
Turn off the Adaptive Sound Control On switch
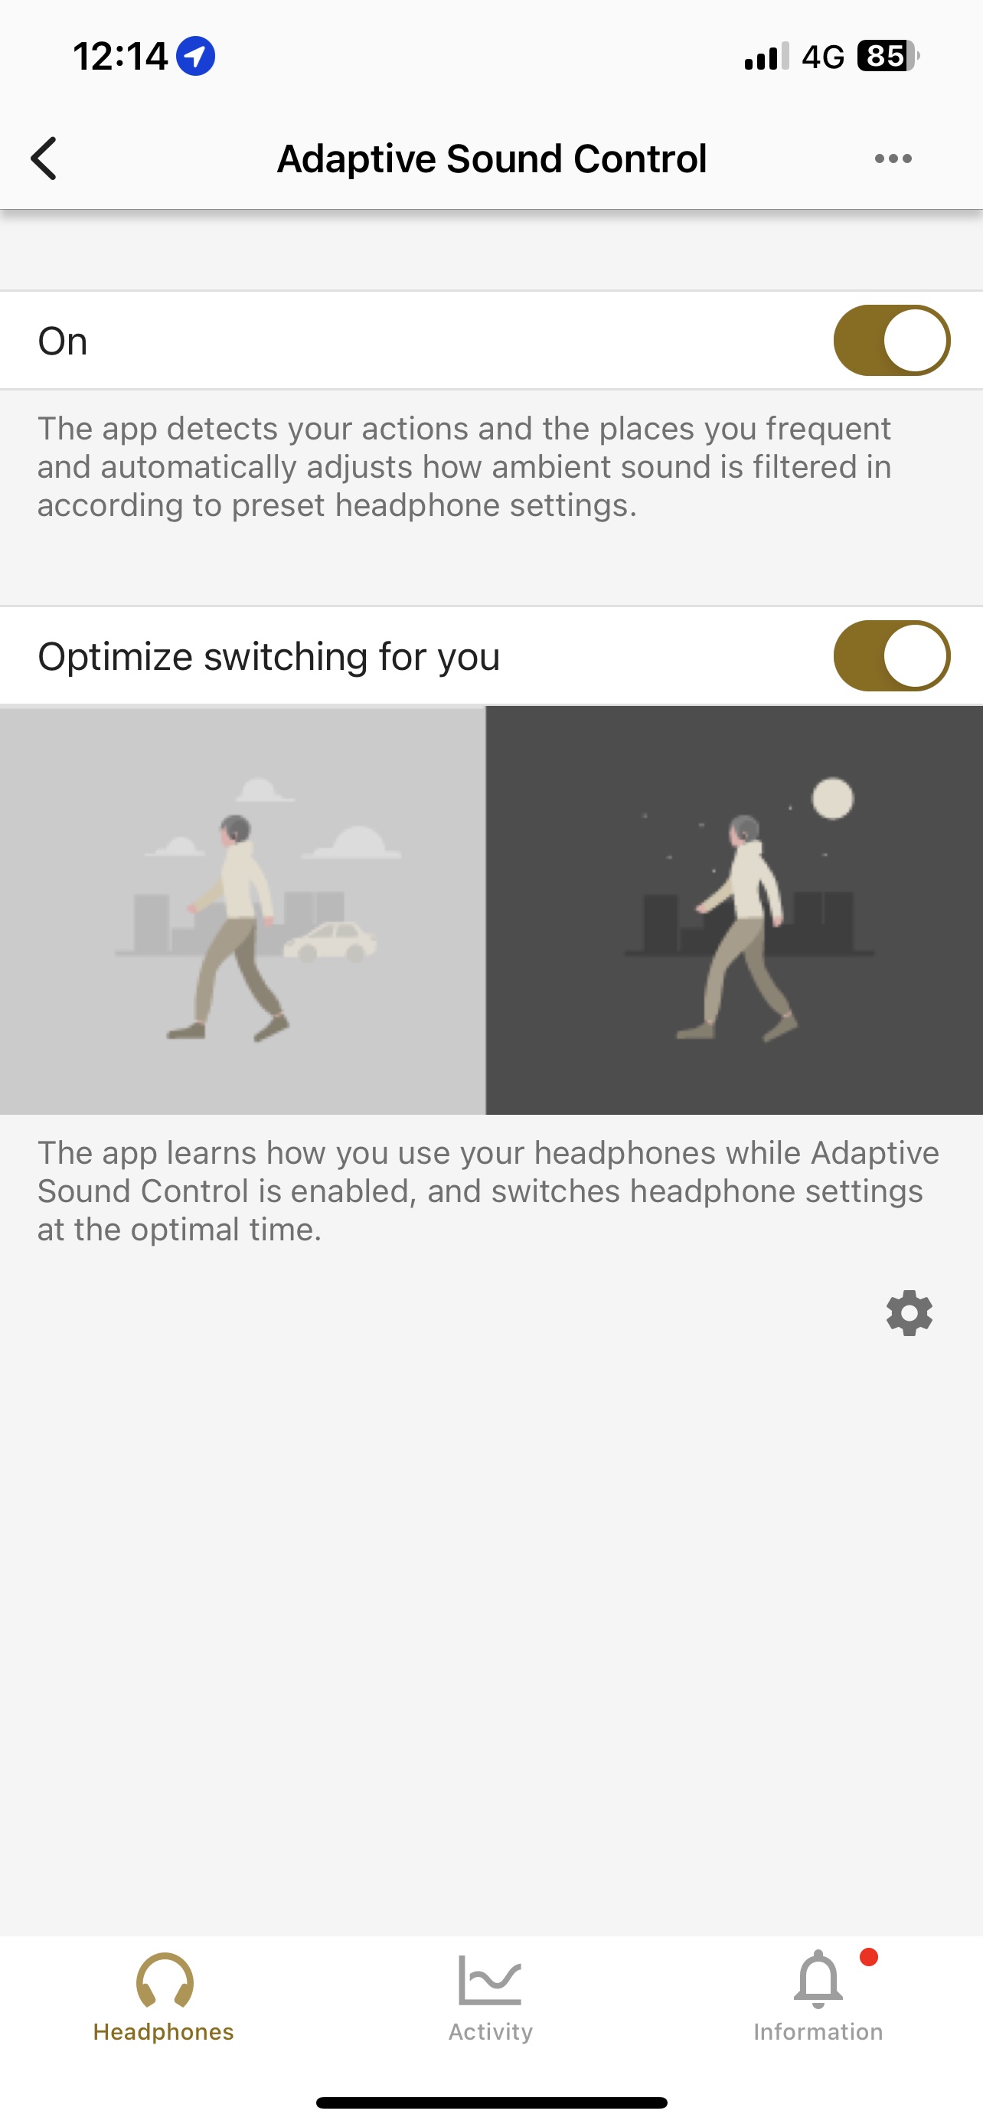891,340
